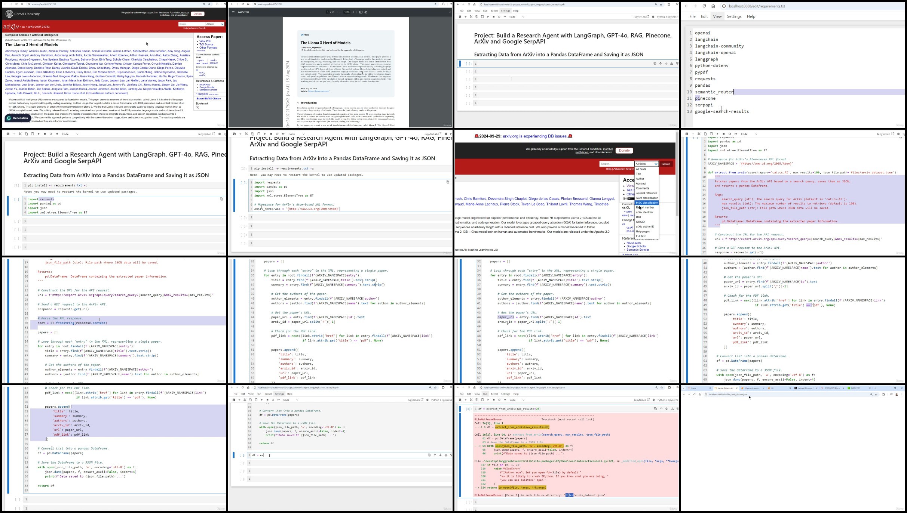Save the notebook with the highlighted 'requests' import
The image size is (907, 513).
(8, 134)
